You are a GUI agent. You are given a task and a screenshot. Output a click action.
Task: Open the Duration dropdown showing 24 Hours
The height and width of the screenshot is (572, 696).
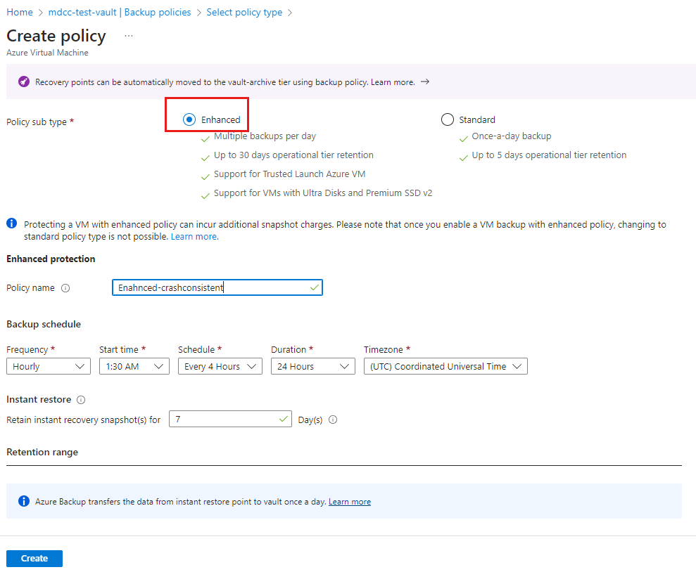[x=313, y=366]
